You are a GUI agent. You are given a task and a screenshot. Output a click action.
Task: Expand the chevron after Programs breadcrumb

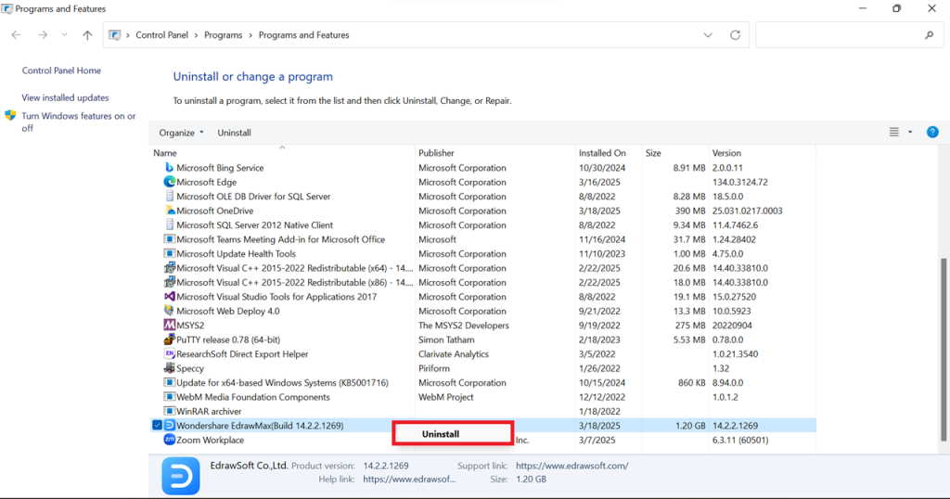click(250, 35)
